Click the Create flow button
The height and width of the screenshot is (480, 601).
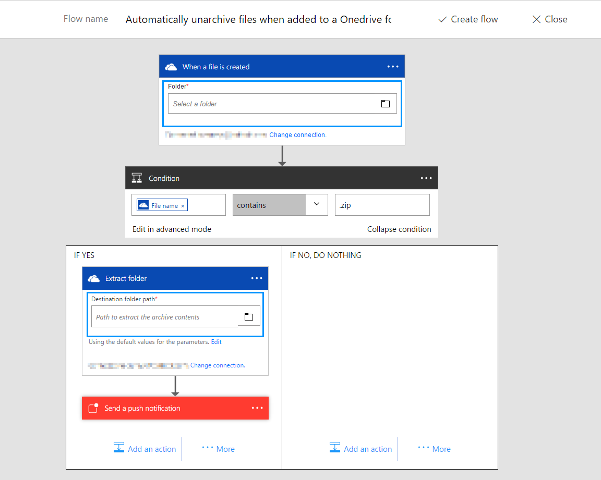point(468,19)
